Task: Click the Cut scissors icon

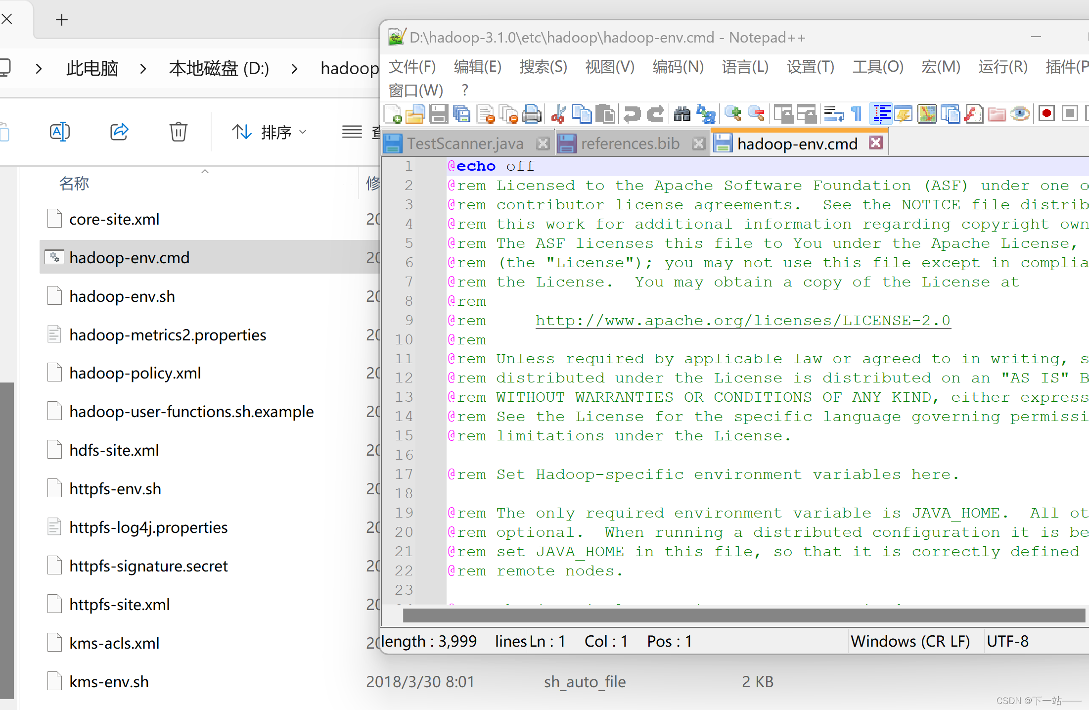Action: 559,114
